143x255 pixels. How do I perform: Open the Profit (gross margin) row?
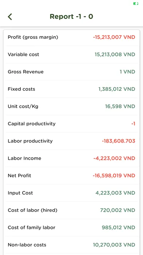[x=71, y=37]
